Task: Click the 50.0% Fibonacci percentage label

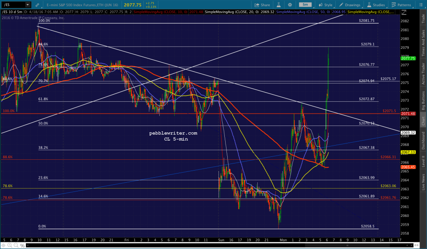Action: [43, 123]
